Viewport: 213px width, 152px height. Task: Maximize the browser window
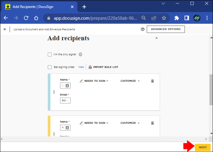point(192,3)
